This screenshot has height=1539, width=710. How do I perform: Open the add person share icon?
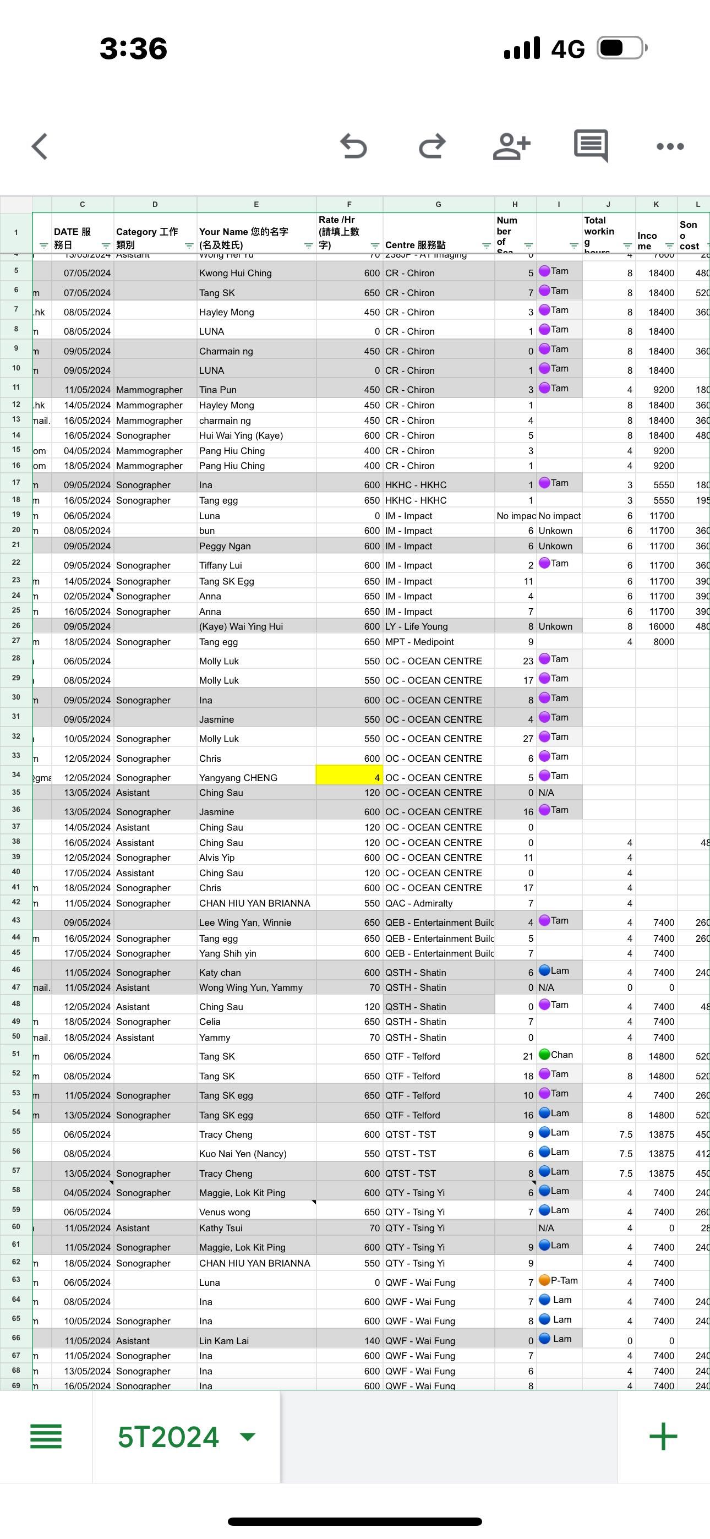(511, 146)
